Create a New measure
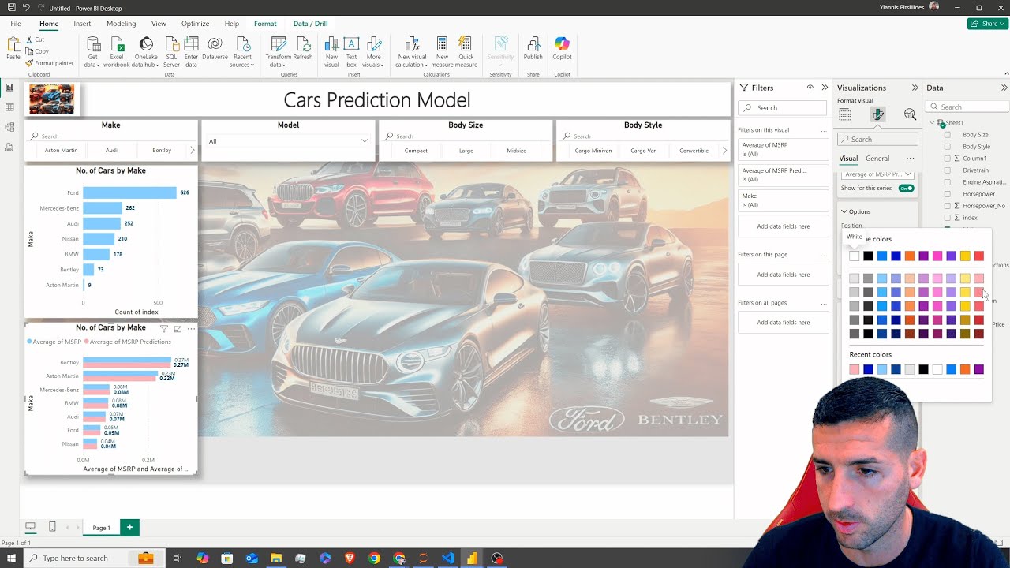The height and width of the screenshot is (568, 1010). point(442,52)
